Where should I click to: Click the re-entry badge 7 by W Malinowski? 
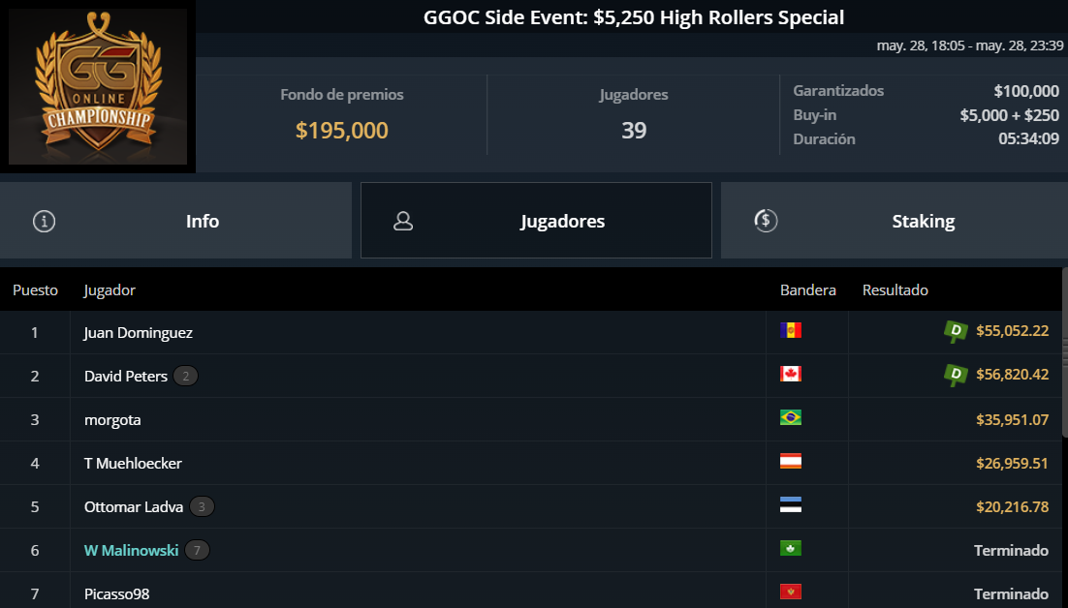pos(197,550)
